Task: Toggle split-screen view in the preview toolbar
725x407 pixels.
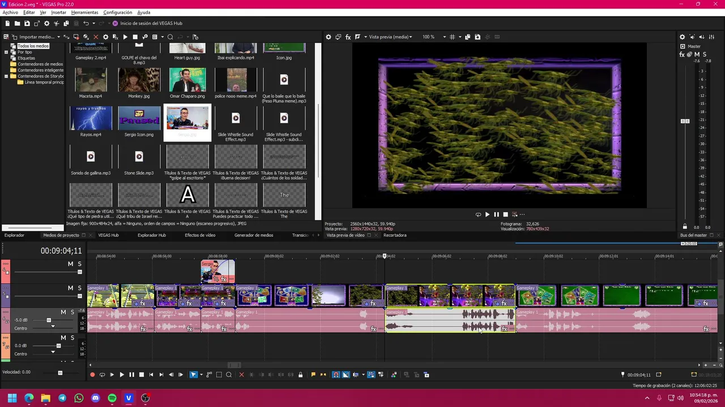Action: coord(357,37)
